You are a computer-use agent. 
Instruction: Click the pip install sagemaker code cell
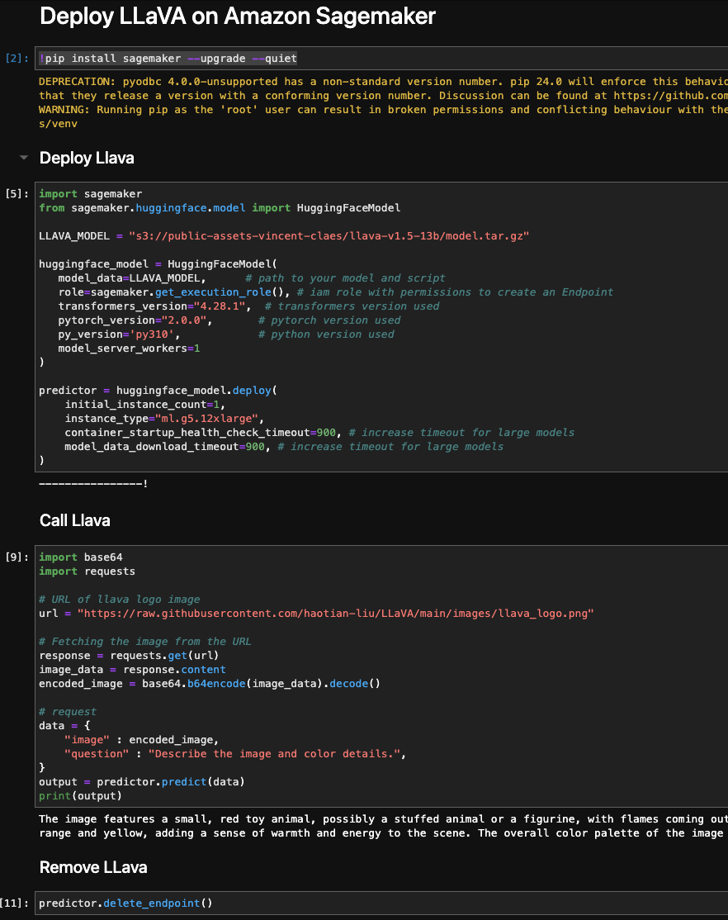point(381,58)
